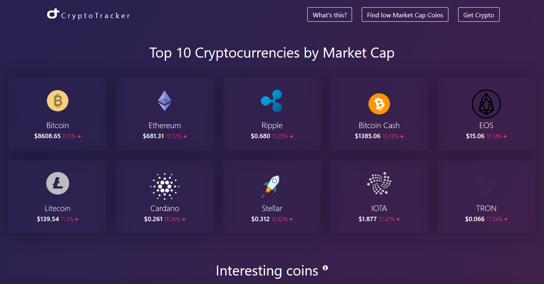Click the Bitcoin coin logo

(58, 101)
